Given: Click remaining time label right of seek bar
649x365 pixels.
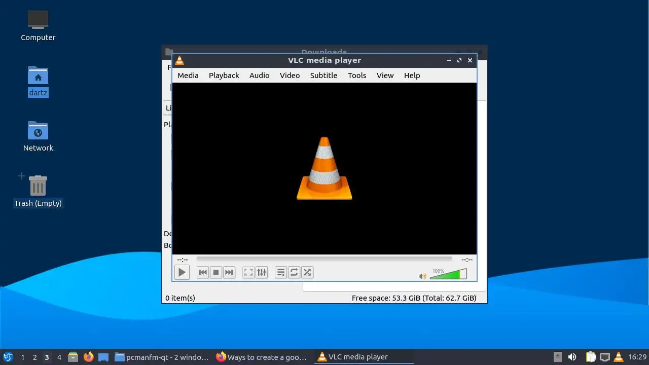Looking at the screenshot, I should (466, 260).
